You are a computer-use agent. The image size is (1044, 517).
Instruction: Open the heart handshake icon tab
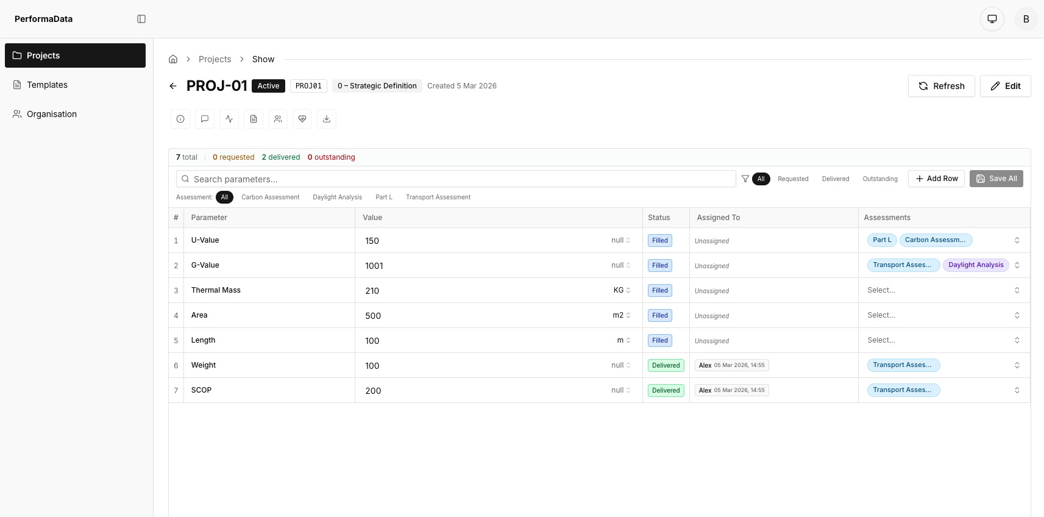coord(302,119)
